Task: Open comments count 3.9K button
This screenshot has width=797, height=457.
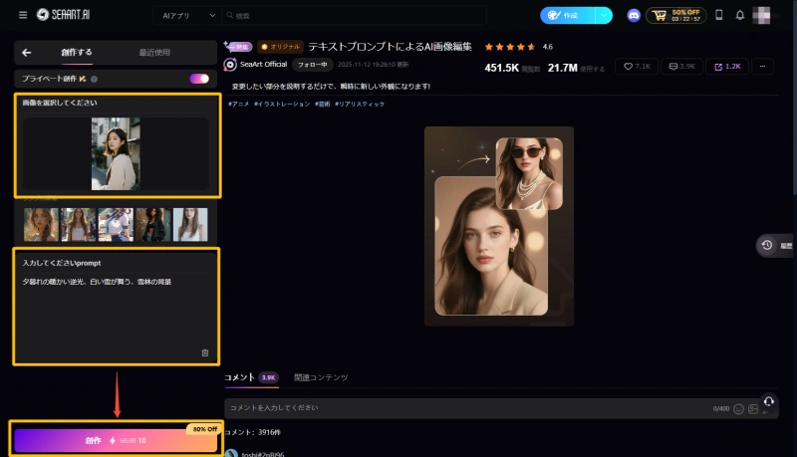Action: [x=681, y=67]
